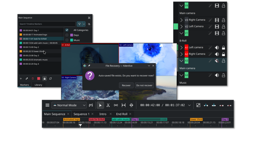Select the Ripple tool
Screen dimensions: 256x144
[132, 105]
